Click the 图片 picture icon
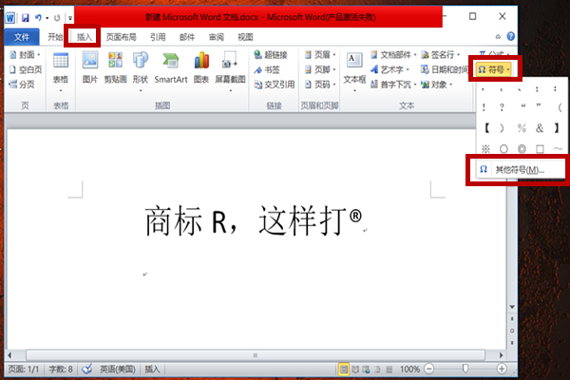The width and height of the screenshot is (570, 380). point(90,67)
